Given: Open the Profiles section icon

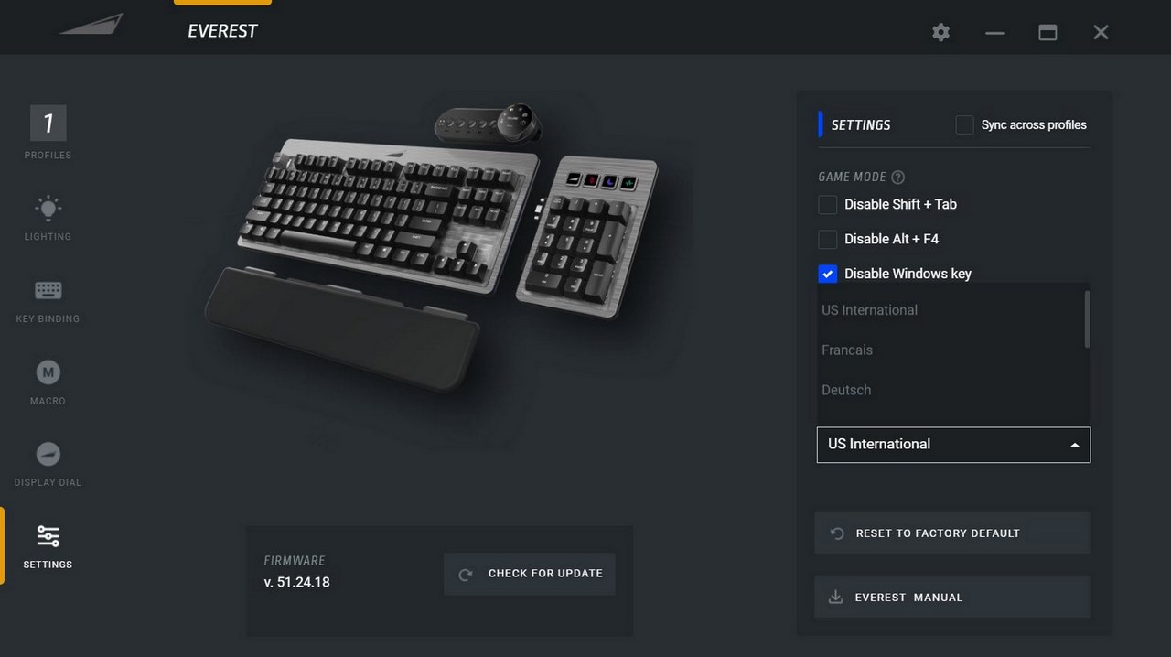Looking at the screenshot, I should (x=48, y=123).
